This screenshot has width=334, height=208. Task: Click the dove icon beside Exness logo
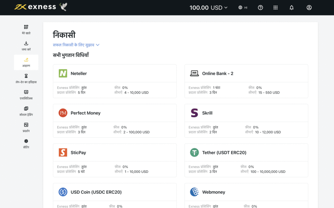[64, 6]
